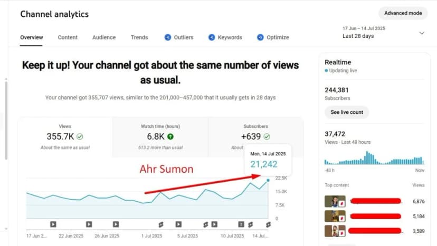Viewport: 437px width, 246px height.
Task: Click the 14 Jul data point on the chart
Action: pyautogui.click(x=268, y=180)
